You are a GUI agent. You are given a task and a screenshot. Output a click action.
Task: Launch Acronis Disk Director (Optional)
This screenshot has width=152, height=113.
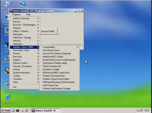click(x=59, y=54)
